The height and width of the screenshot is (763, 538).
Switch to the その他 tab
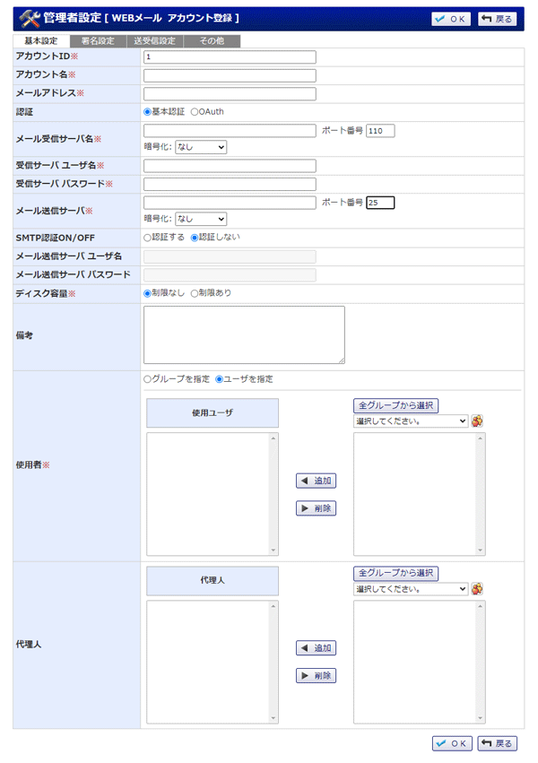pos(213,41)
